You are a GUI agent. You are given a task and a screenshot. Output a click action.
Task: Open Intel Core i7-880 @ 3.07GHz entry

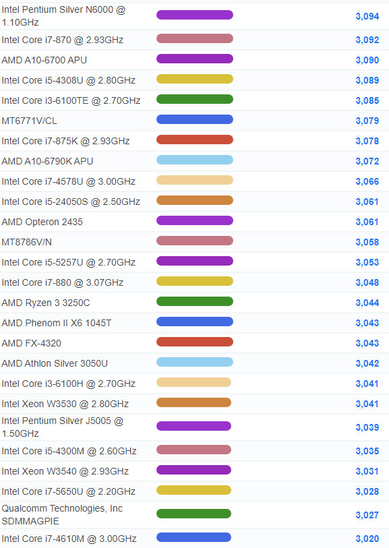pyautogui.click(x=63, y=282)
